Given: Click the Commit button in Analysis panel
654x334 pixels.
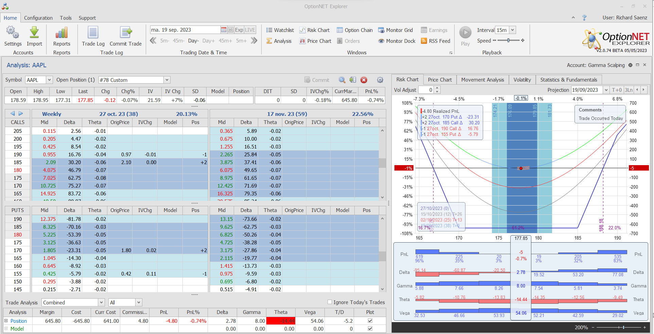Looking at the screenshot, I should [317, 80].
